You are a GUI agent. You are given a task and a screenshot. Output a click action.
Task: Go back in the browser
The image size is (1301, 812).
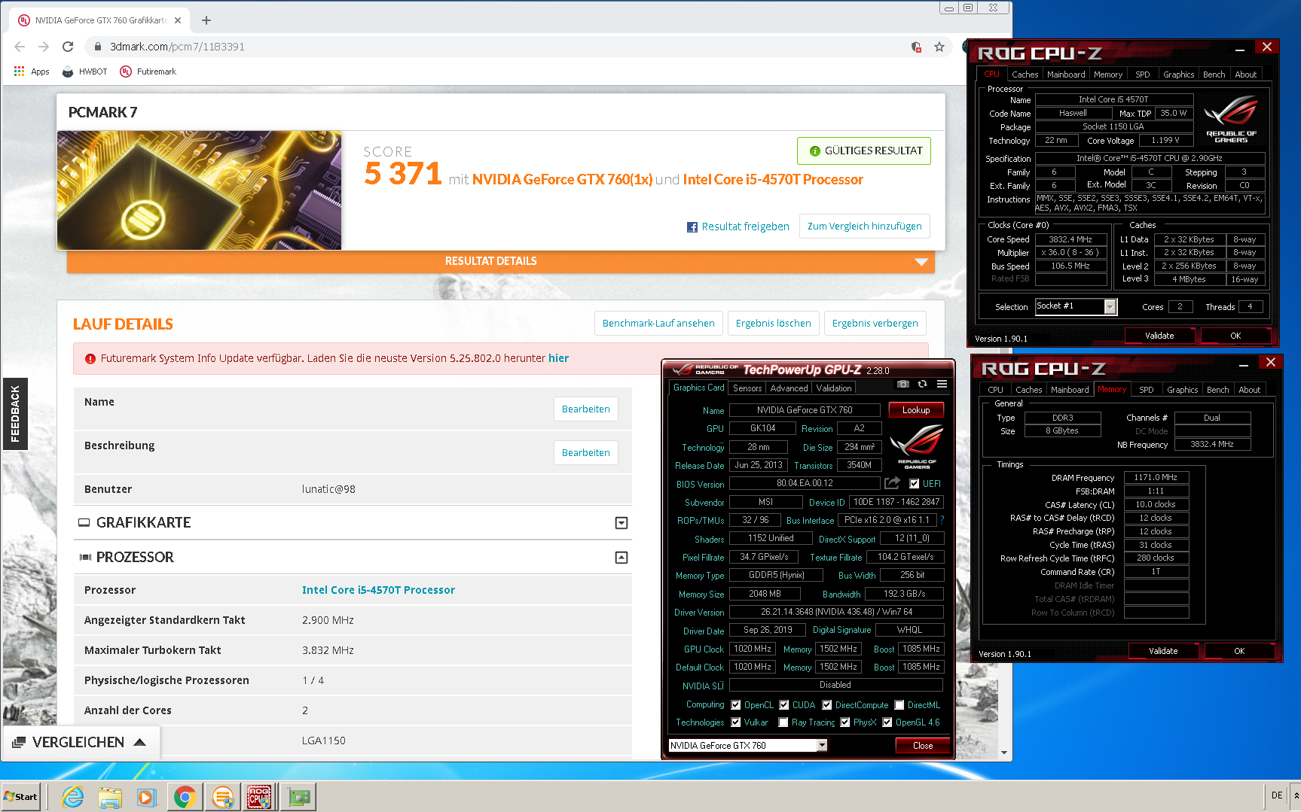[20, 47]
